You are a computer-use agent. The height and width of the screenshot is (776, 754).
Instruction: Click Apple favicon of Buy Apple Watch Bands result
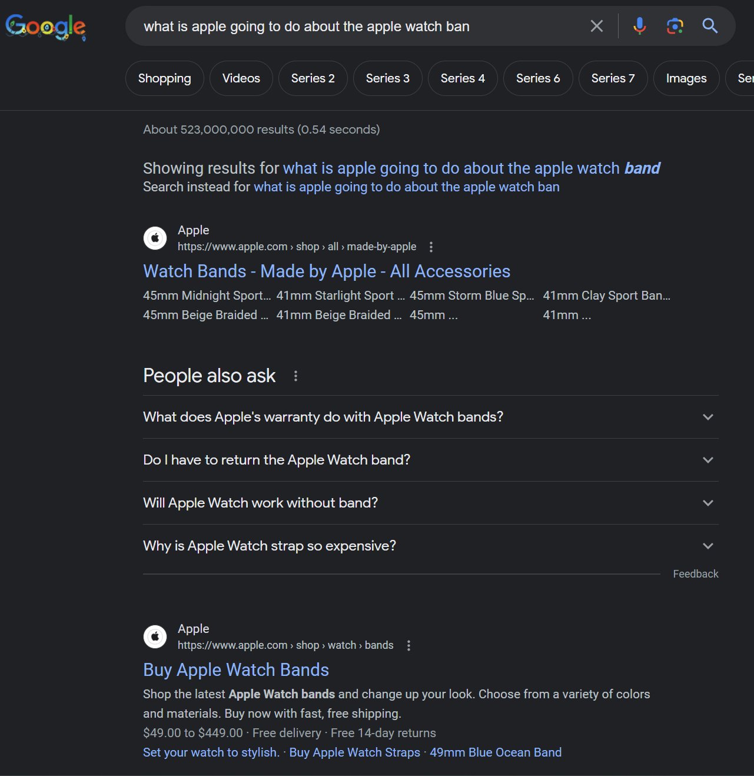click(x=155, y=636)
